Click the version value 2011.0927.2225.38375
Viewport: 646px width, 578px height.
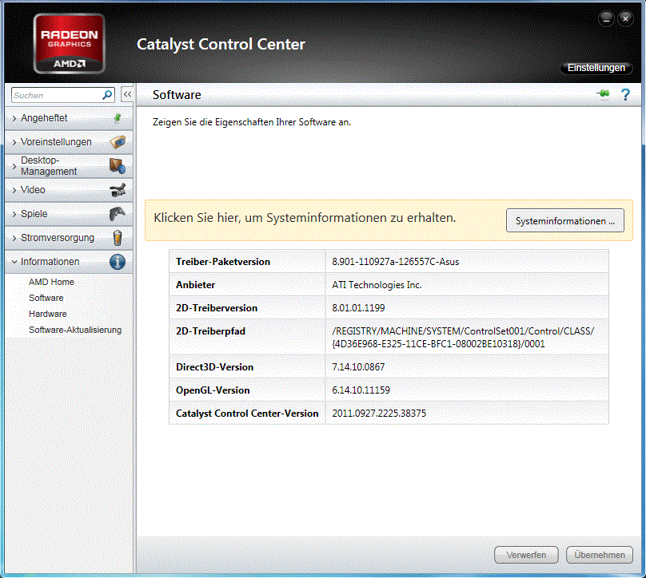pos(379,413)
